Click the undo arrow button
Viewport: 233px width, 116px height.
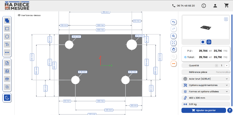click(x=173, y=22)
